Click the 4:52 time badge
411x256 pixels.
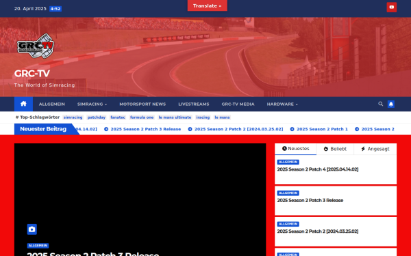pos(55,9)
